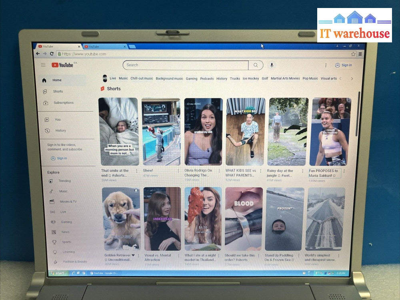Open Shorts in the left sidebar

(x=58, y=92)
